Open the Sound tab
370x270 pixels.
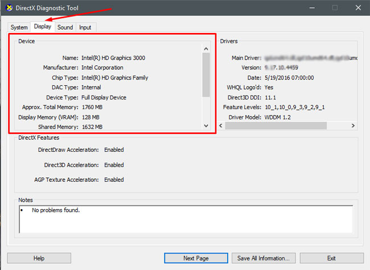tap(65, 27)
